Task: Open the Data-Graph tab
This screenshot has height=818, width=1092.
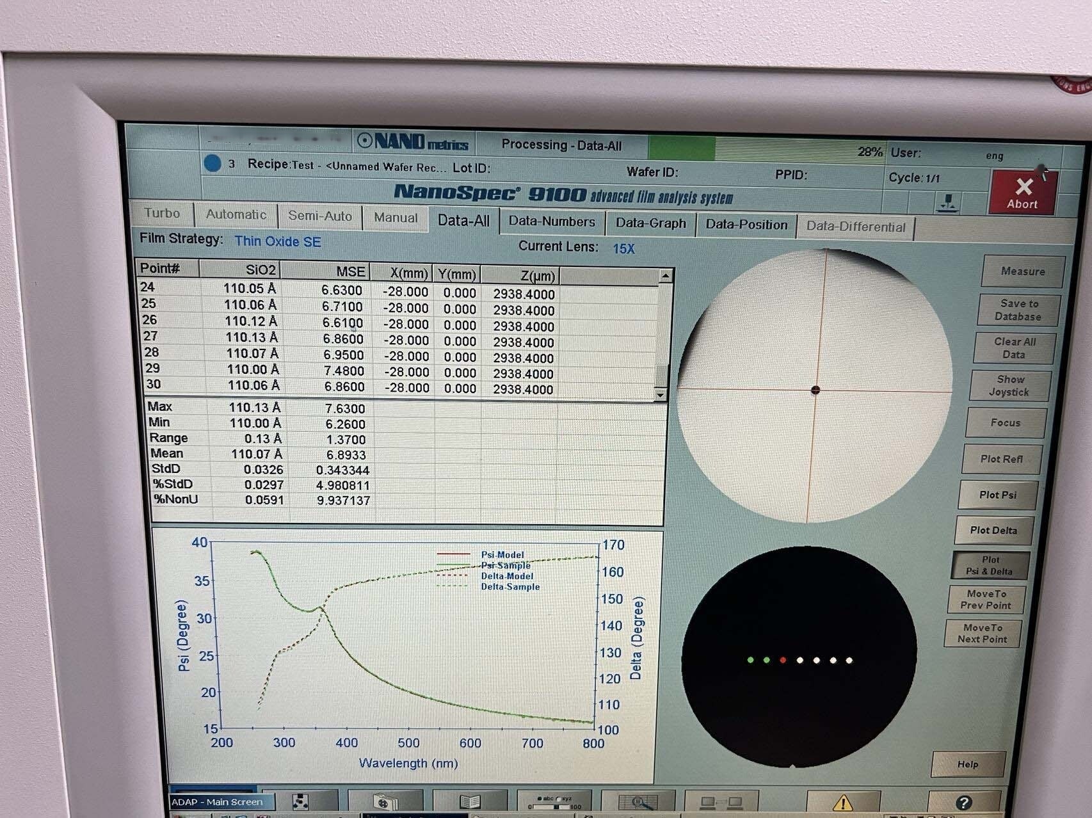Action: click(x=650, y=223)
